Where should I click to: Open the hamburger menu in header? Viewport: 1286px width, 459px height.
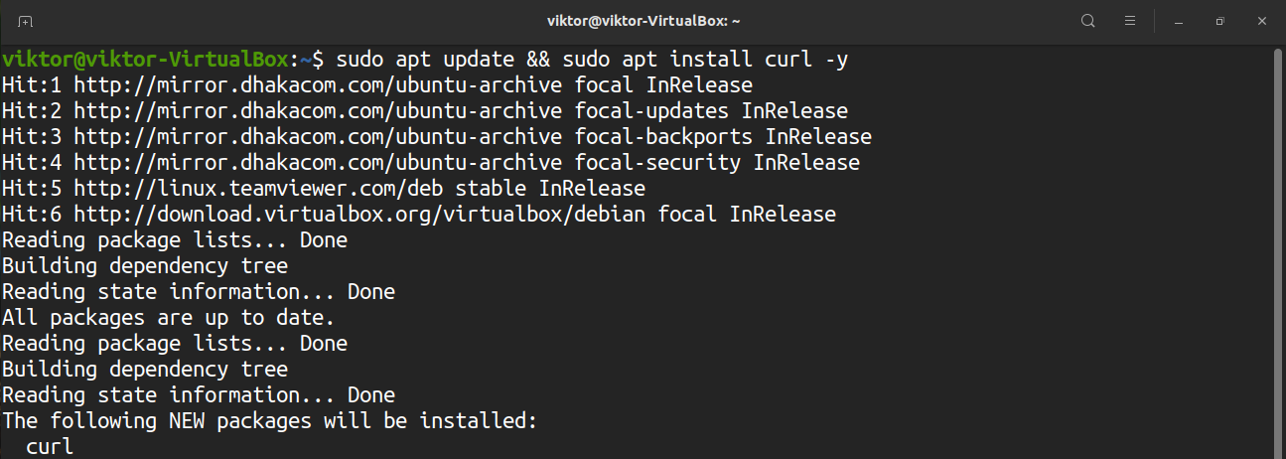tap(1130, 21)
